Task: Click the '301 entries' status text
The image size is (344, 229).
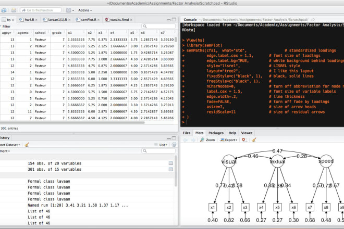Action: point(9,129)
